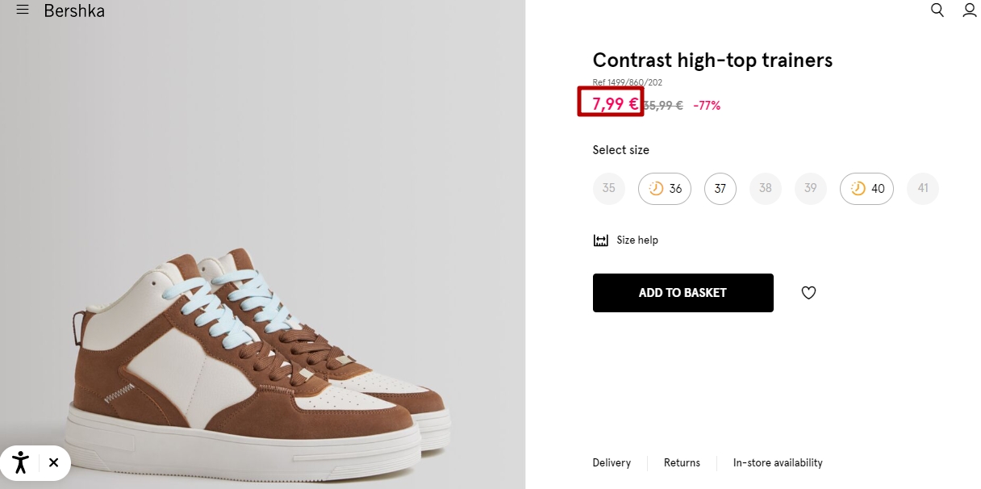This screenshot has width=981, height=489.
Task: Check In-store availability
Action: (778, 463)
